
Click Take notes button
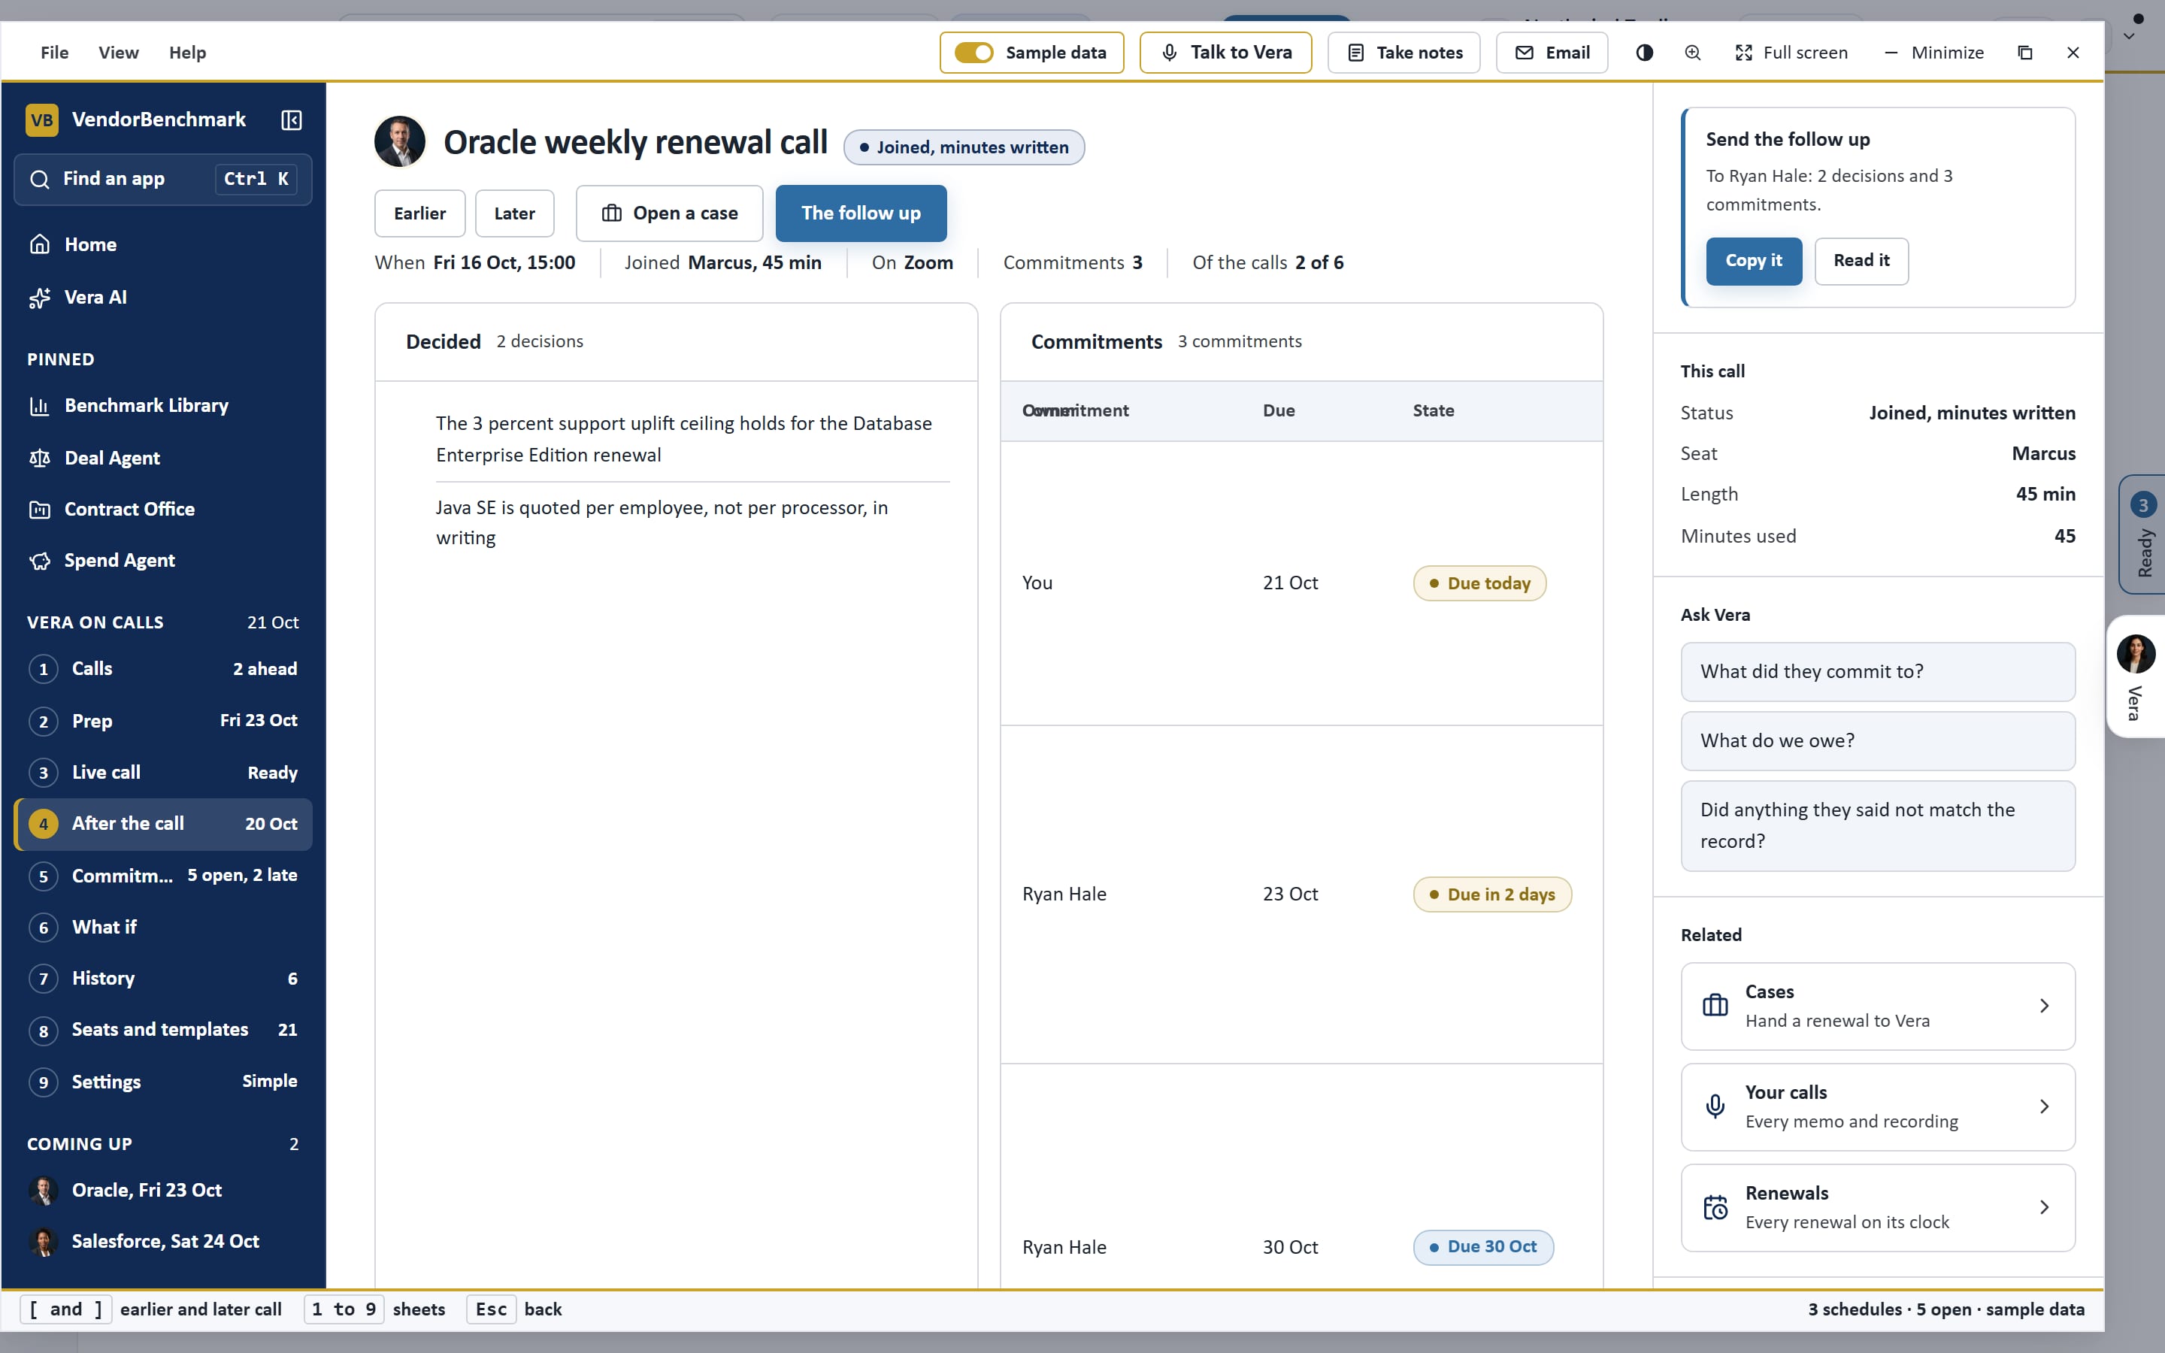(1403, 53)
